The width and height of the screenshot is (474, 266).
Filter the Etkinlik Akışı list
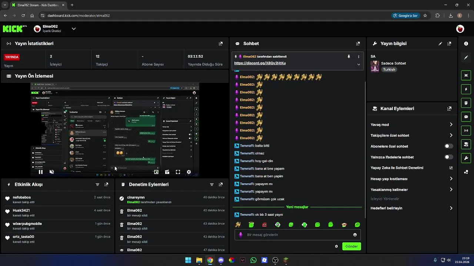click(97, 184)
